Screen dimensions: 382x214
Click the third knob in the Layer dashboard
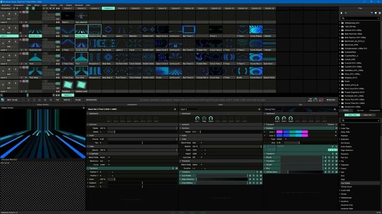coord(211,118)
